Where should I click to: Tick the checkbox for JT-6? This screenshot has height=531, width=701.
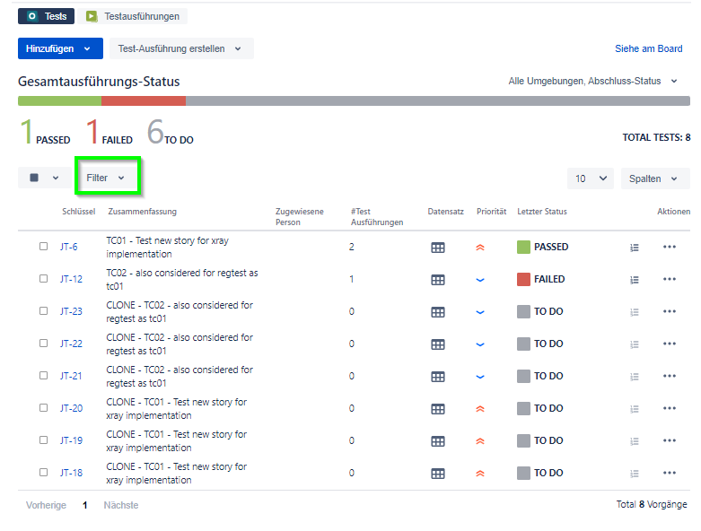coord(43,246)
